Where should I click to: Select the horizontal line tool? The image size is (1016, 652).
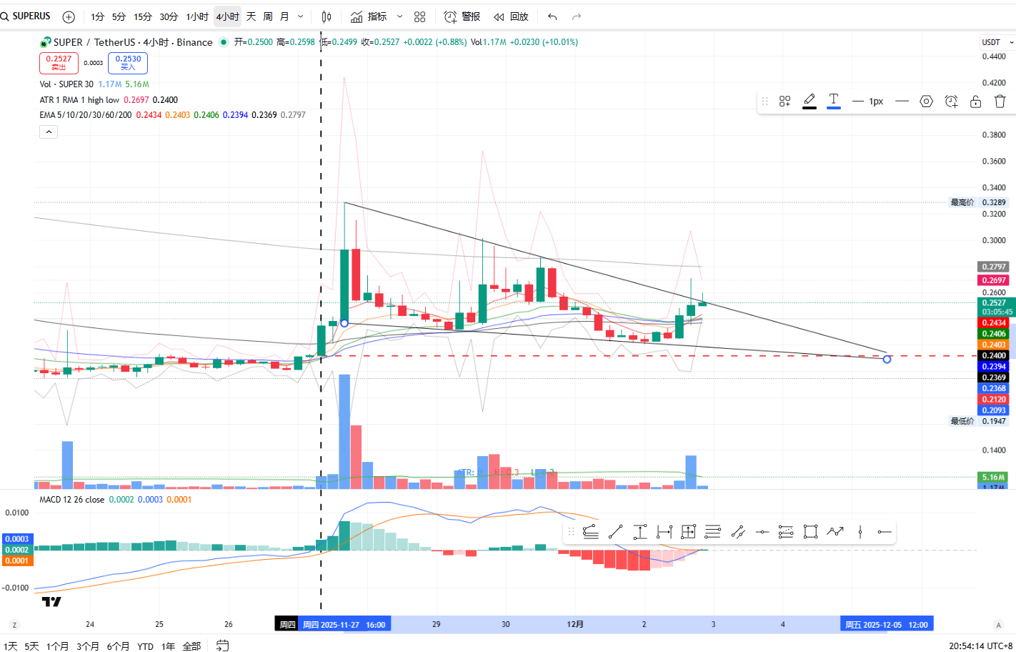762,531
